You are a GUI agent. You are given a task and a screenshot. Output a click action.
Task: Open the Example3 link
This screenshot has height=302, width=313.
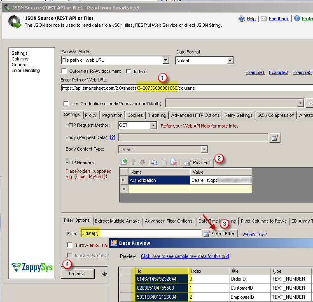tap(302, 72)
